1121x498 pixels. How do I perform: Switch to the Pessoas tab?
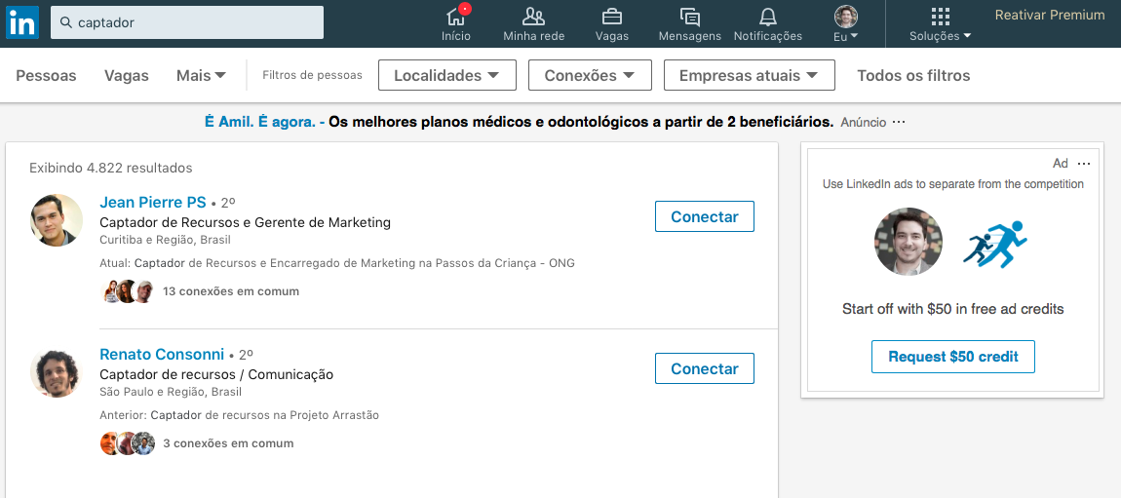click(x=46, y=75)
